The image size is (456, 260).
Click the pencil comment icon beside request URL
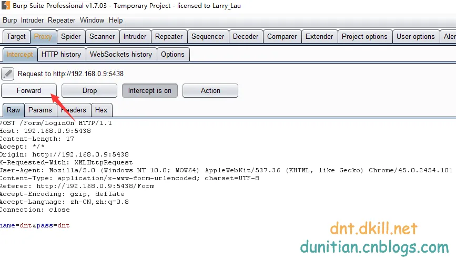[7, 74]
